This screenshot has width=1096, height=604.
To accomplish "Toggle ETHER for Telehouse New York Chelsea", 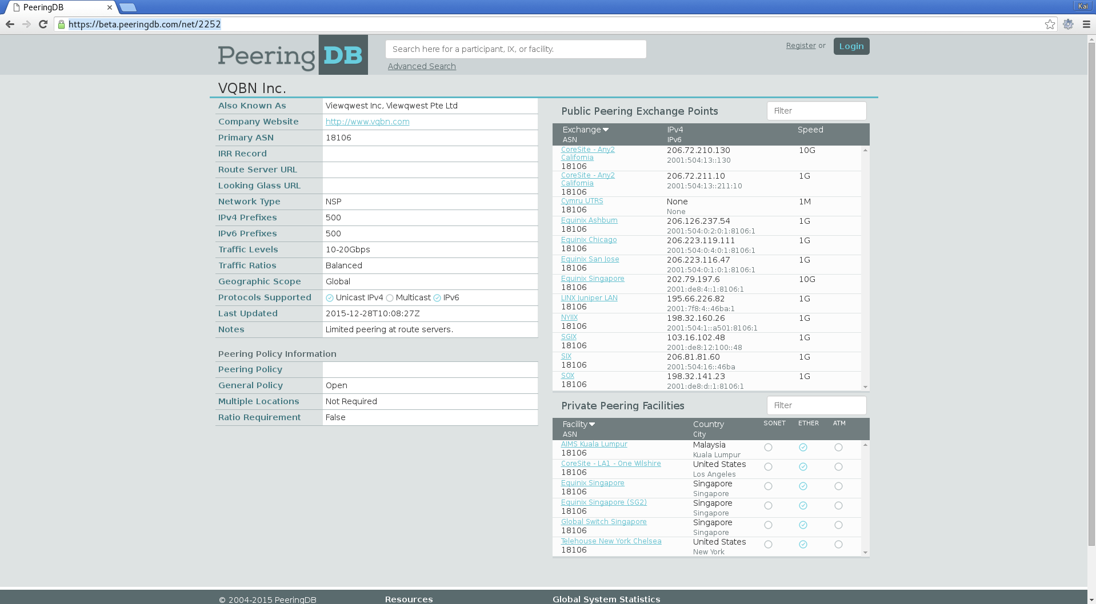I will tap(803, 545).
